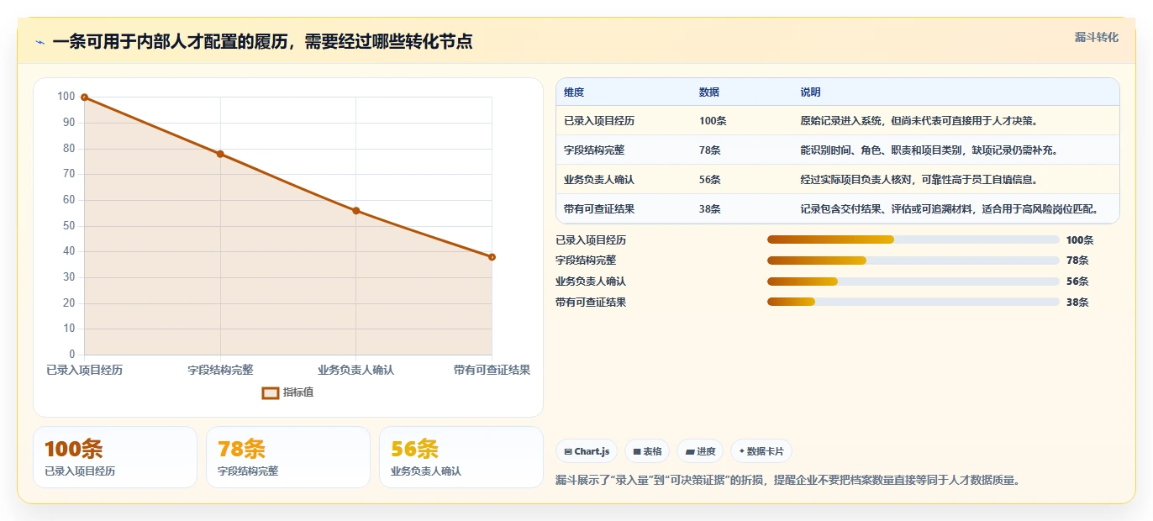
Task: Click the chart point for 字段结构完整
Action: click(220, 154)
